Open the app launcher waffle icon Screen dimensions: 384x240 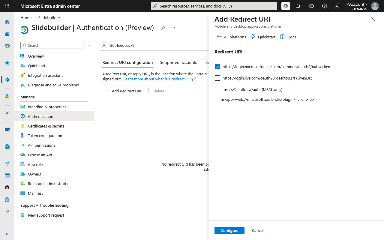point(7,6)
